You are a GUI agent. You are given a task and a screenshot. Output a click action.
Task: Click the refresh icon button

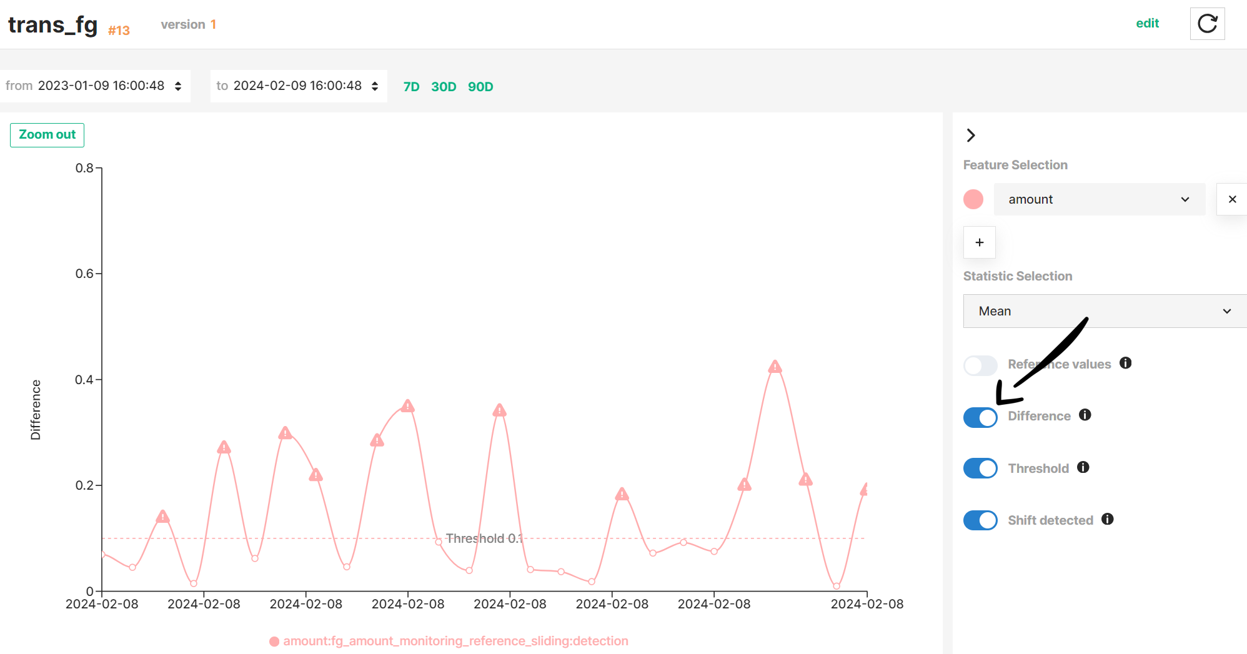(1207, 24)
